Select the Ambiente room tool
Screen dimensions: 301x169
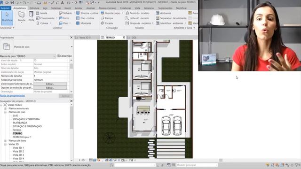pos(163,13)
